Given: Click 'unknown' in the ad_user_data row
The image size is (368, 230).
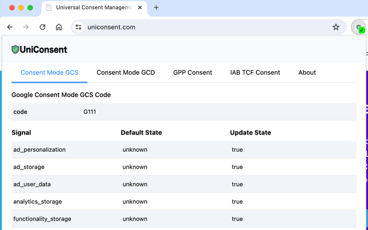Looking at the screenshot, I should 135,184.
